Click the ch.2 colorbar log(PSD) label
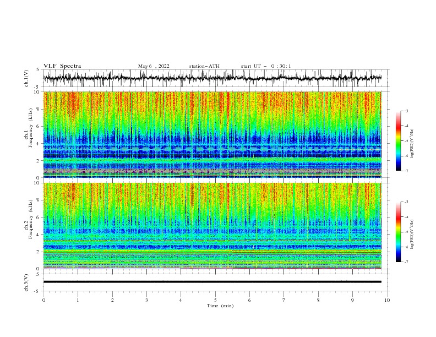This screenshot has height=337, width=436. point(412,234)
